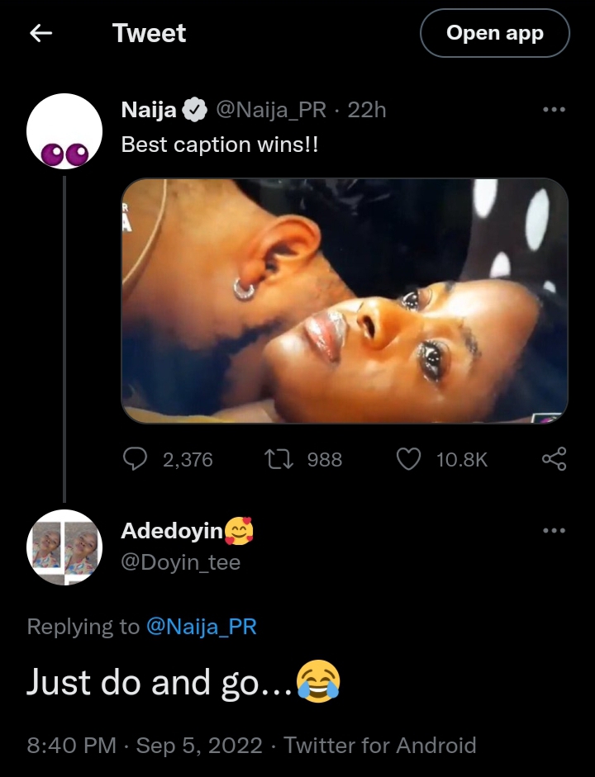Viewport: 595px width, 777px height.
Task: Click the Adedoyin display name
Action: (x=172, y=531)
